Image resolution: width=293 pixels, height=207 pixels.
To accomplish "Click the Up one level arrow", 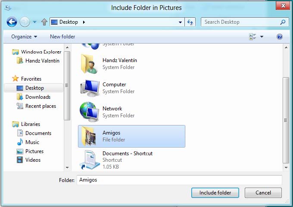I will [x=44, y=22].
